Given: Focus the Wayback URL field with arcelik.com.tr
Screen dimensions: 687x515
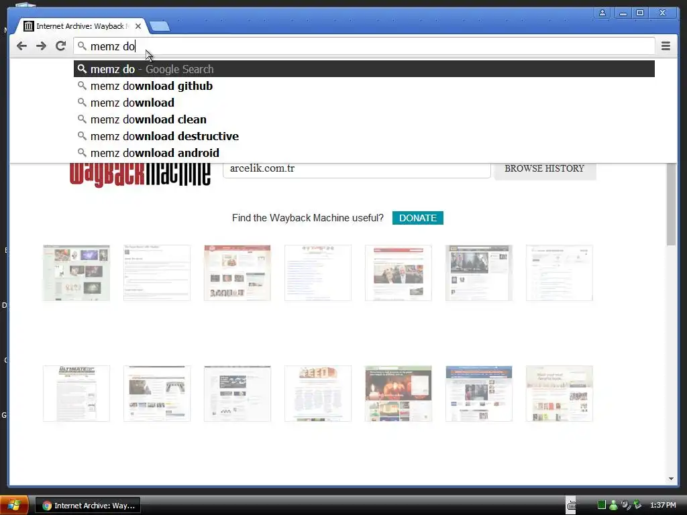Looking at the screenshot, I should [357, 170].
